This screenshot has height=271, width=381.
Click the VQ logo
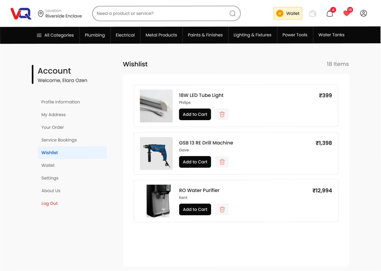pyautogui.click(x=21, y=13)
